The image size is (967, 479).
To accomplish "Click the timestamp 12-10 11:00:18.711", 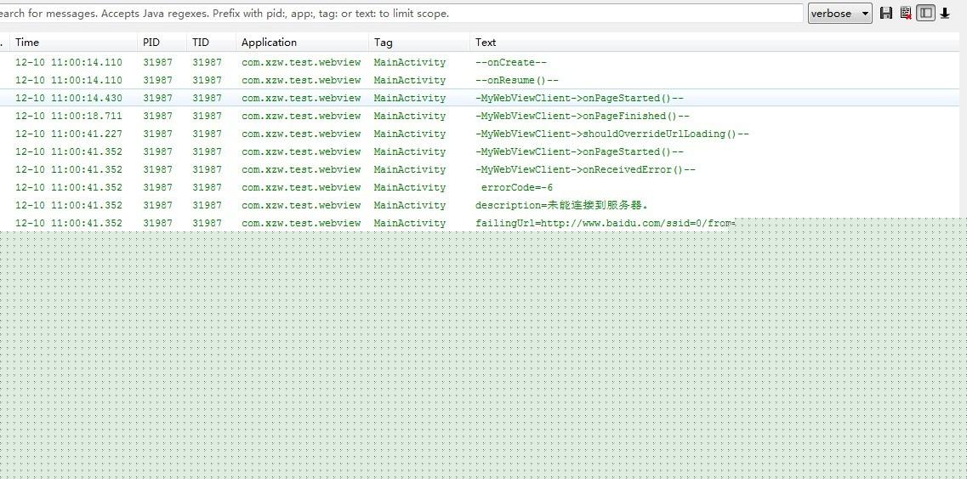I will coord(68,116).
